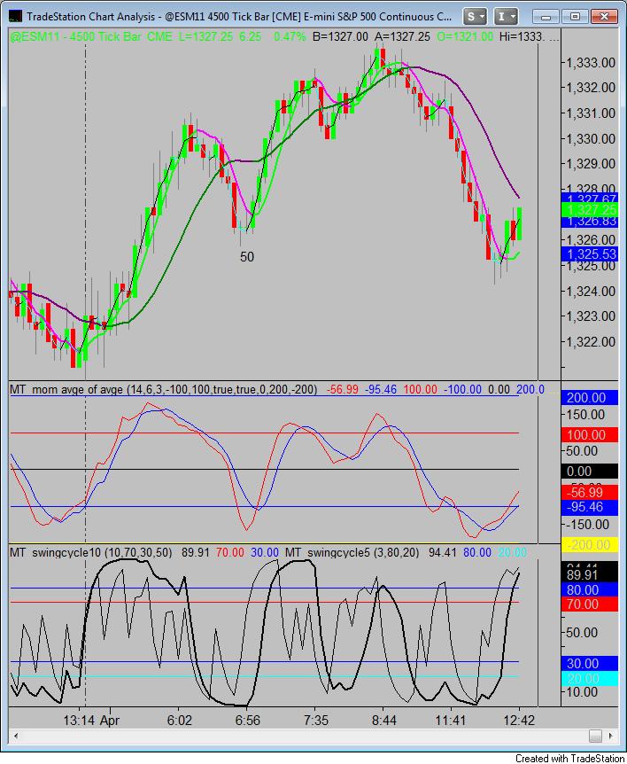
Task: Click the black 89.91 swingcycle axis marker
Action: coord(590,575)
